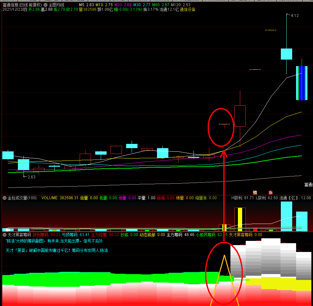Click the H获利: 81.71 value
This screenshot has height=306, width=313.
click(242, 198)
